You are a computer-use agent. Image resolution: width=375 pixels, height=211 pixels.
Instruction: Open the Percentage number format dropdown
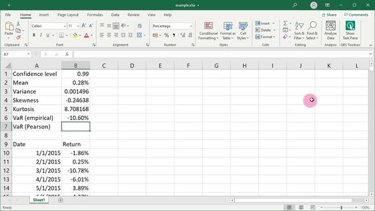click(x=191, y=26)
